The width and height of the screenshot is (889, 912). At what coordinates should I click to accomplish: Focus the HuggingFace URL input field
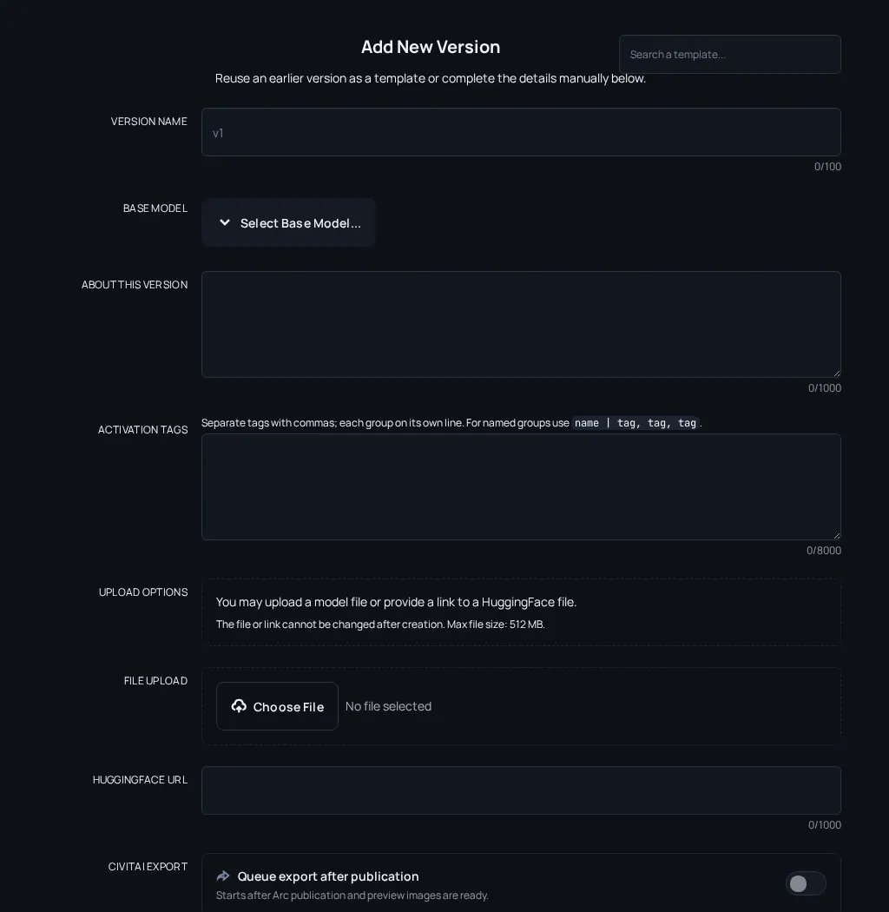pos(521,790)
